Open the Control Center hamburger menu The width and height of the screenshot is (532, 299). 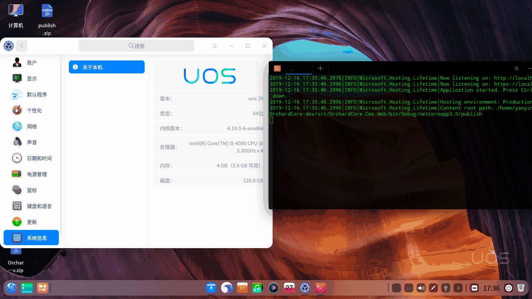point(214,46)
